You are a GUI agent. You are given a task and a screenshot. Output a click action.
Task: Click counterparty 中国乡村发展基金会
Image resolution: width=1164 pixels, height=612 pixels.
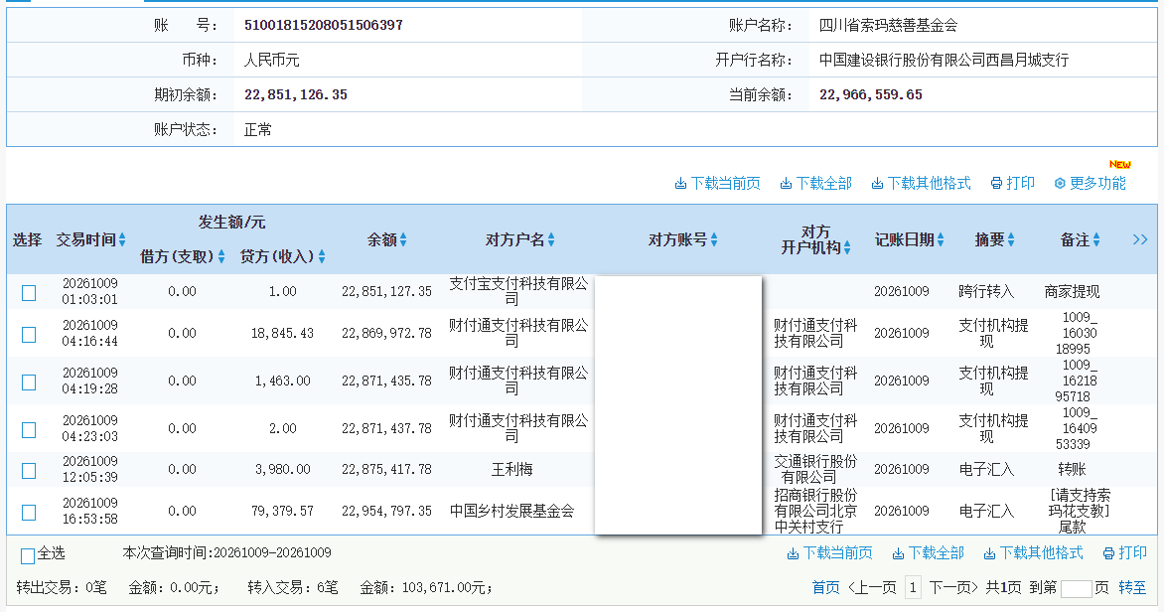[512, 511]
